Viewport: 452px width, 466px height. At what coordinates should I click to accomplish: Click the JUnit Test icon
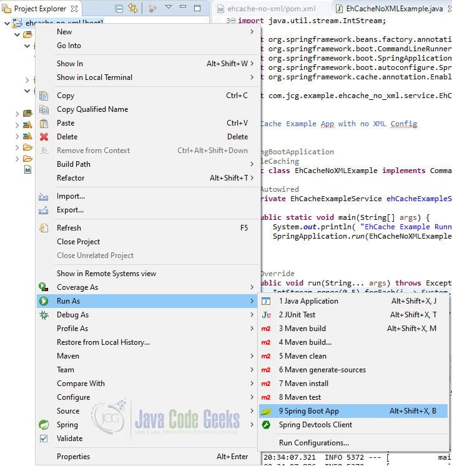[266, 315]
